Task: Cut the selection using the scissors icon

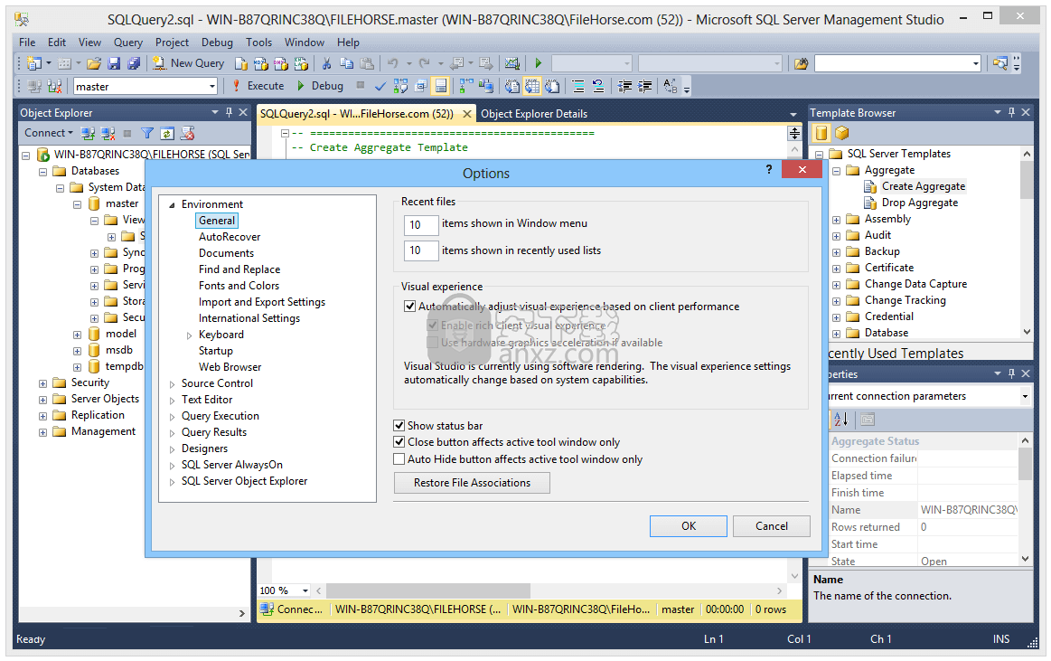Action: [x=326, y=63]
